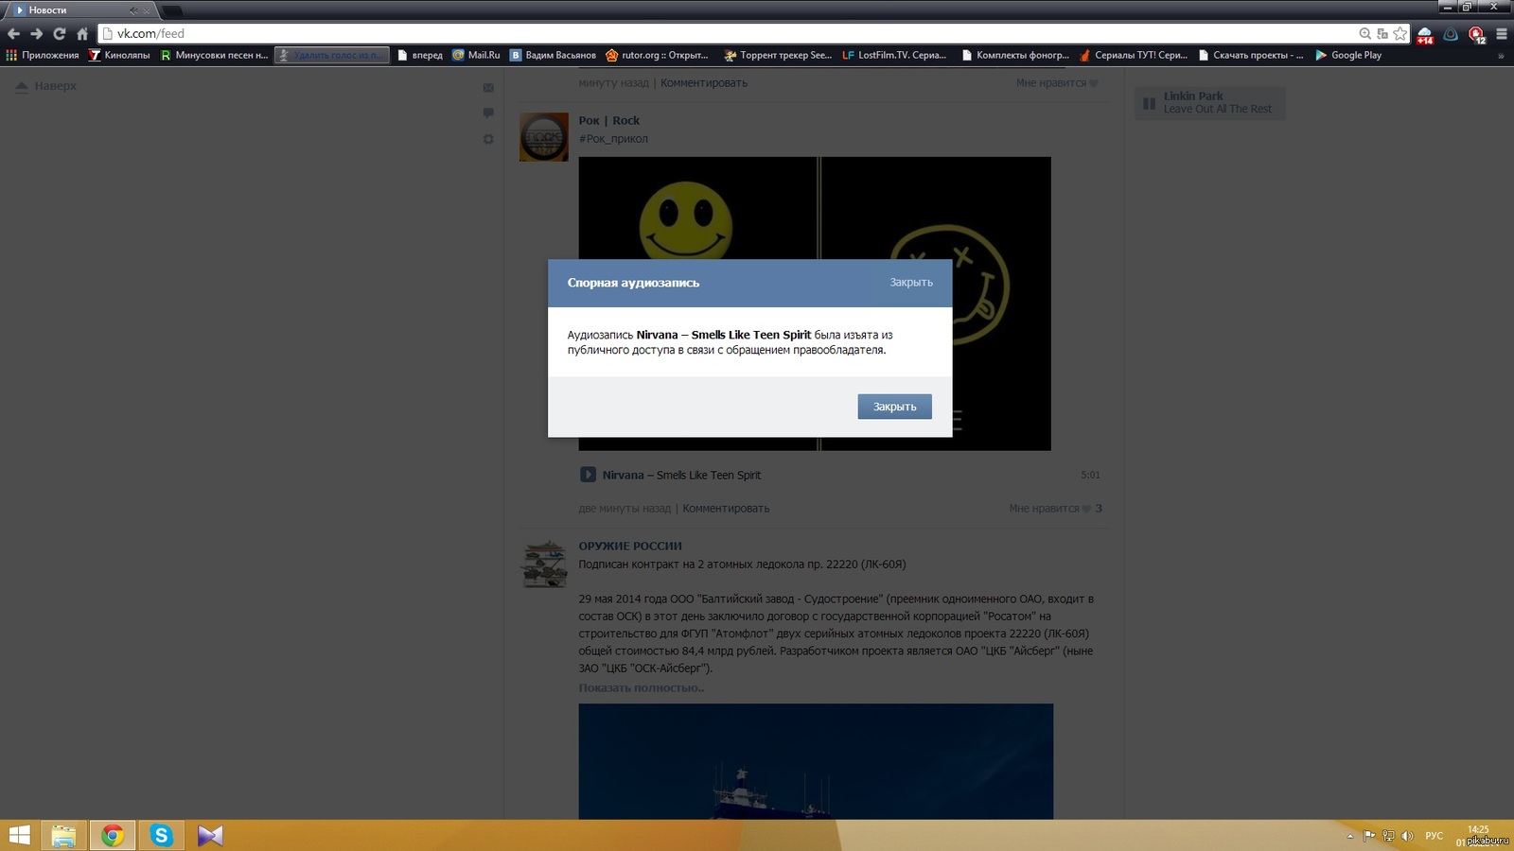Open the settings gear icon in sidebar
Viewport: 1514px width, 851px height.
(x=488, y=139)
